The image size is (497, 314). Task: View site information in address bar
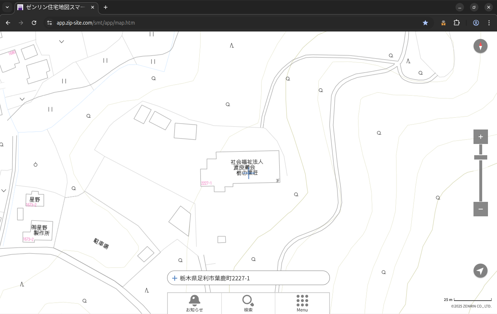[50, 23]
